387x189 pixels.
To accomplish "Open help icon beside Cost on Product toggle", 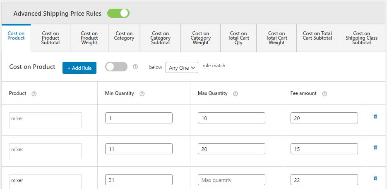I will pyautogui.click(x=135, y=67).
